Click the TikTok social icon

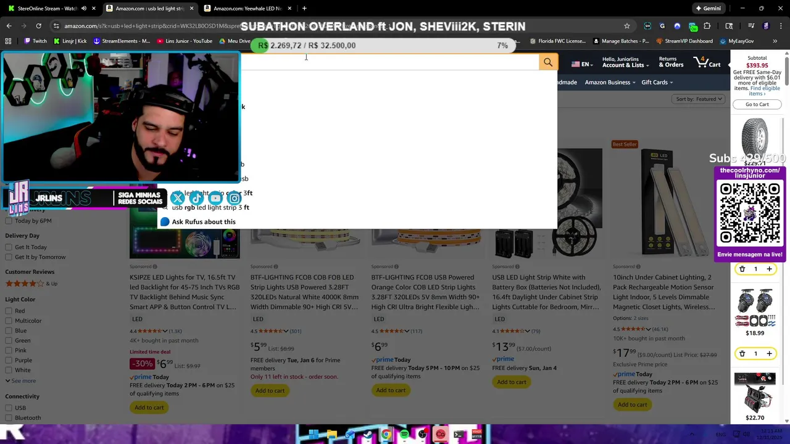(196, 198)
